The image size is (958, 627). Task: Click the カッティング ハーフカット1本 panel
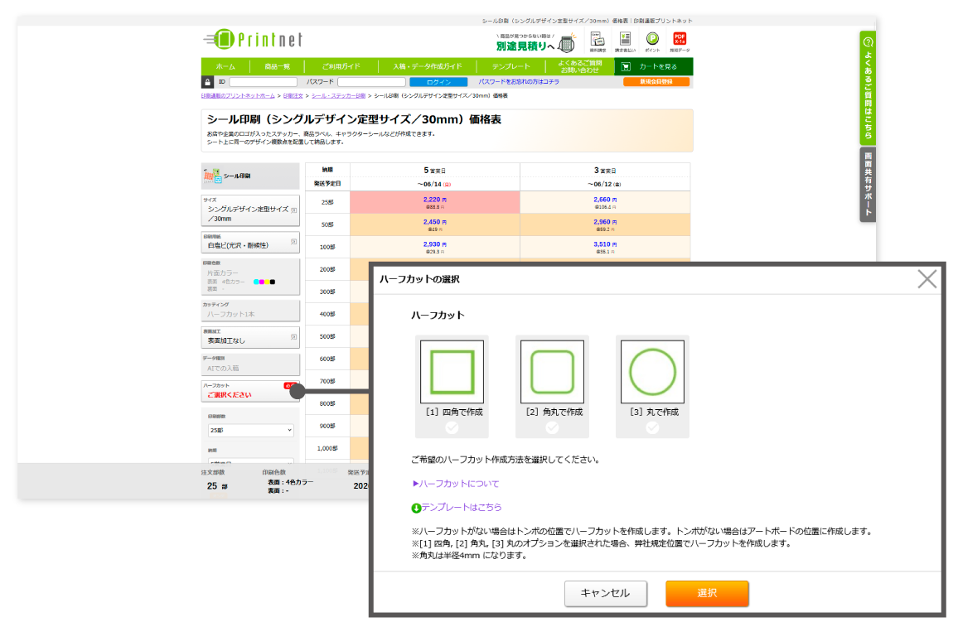[x=250, y=311]
